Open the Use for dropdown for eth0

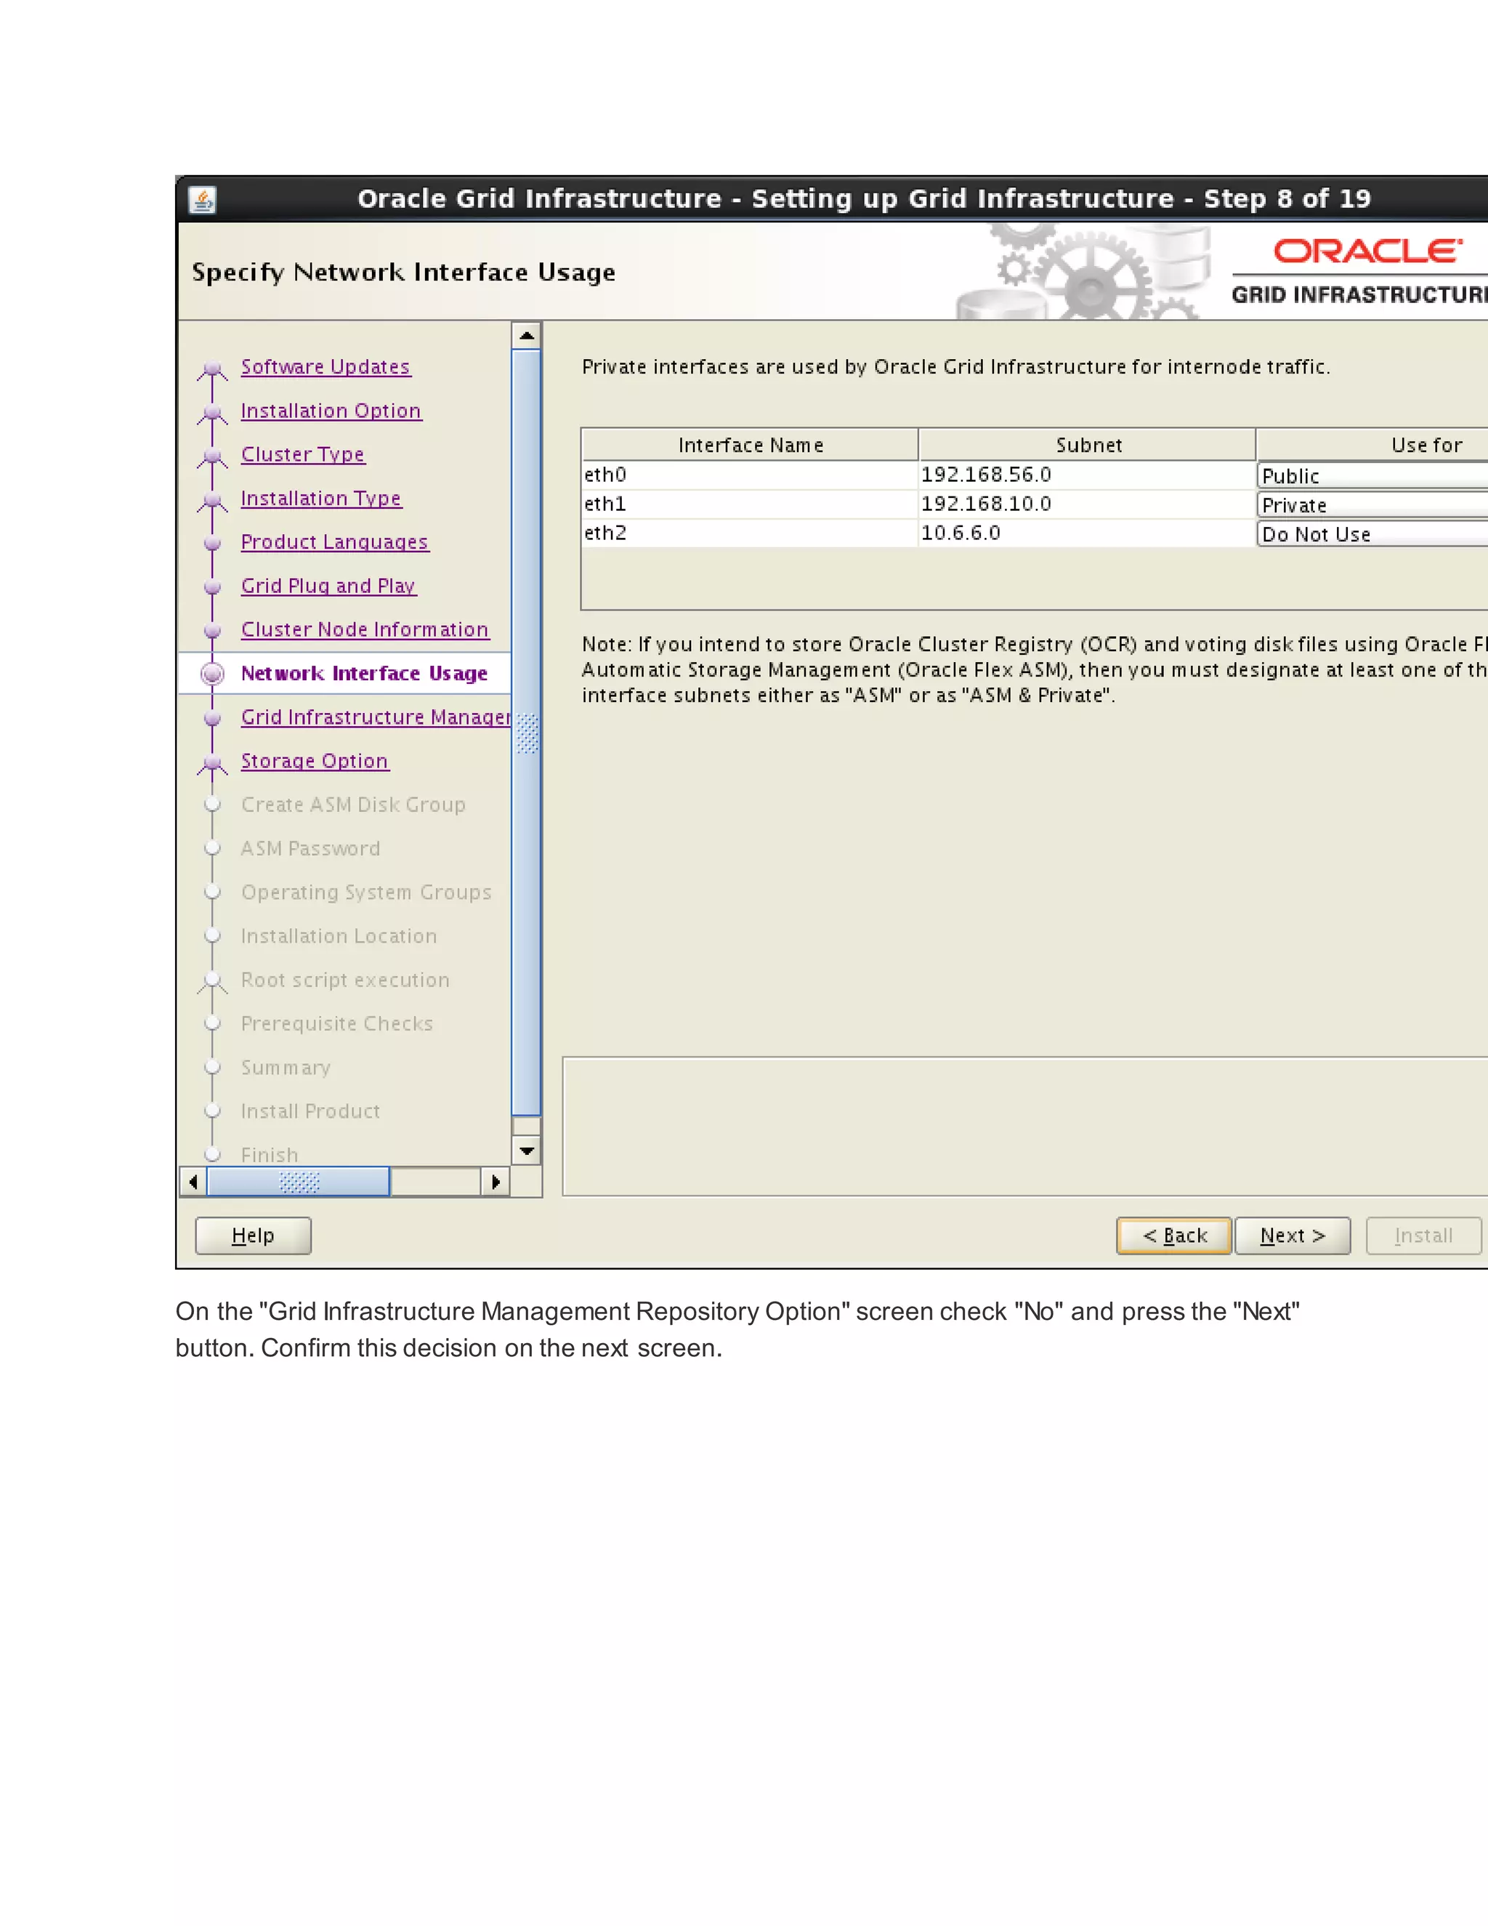[x=1372, y=476]
